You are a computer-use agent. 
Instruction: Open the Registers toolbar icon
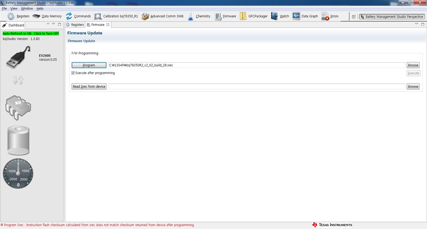coord(18,16)
